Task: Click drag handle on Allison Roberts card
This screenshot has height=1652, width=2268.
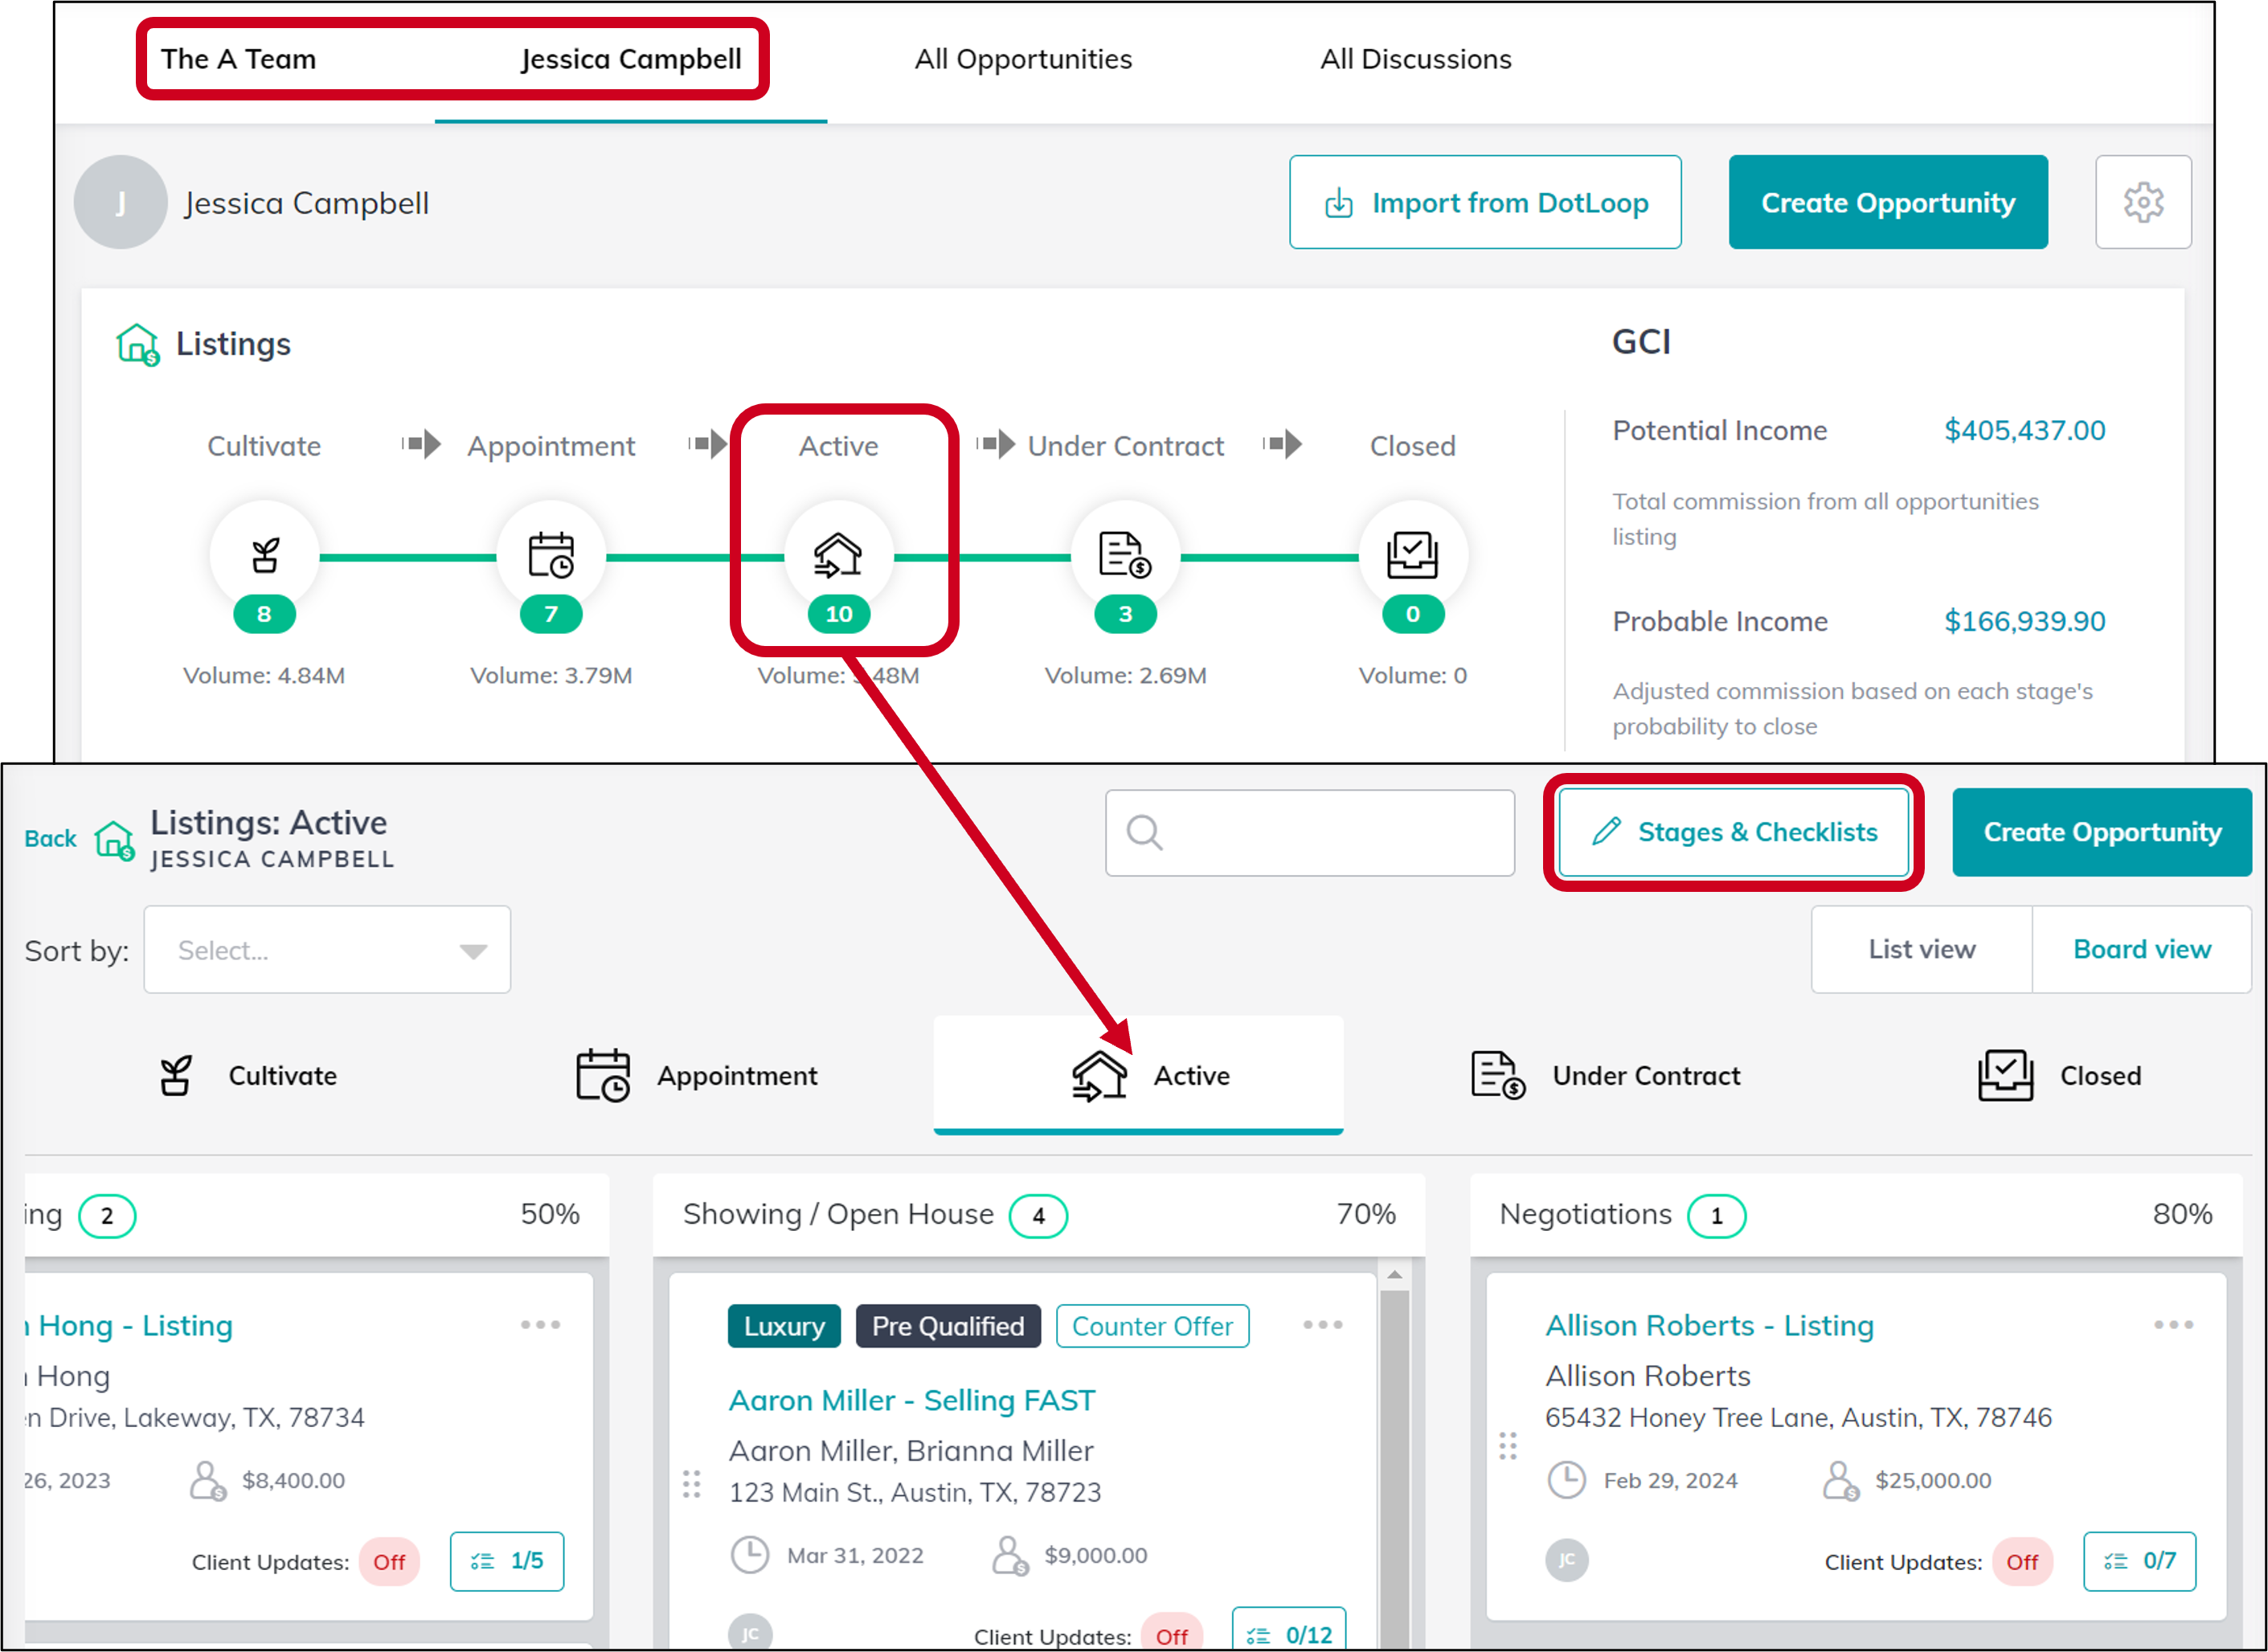Action: coord(1507,1446)
